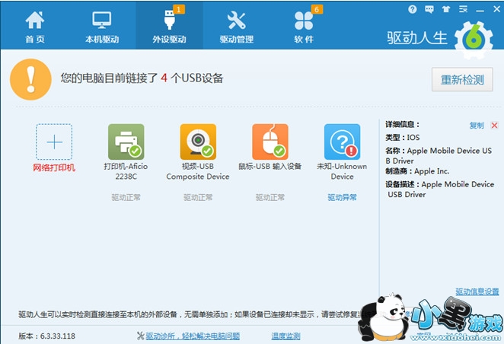The image size is (504, 344).
Task: Select the 外设驱动 tab
Action: tap(169, 27)
